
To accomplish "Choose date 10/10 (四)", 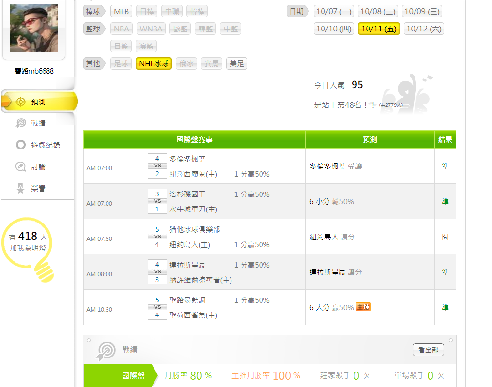I will pos(334,29).
